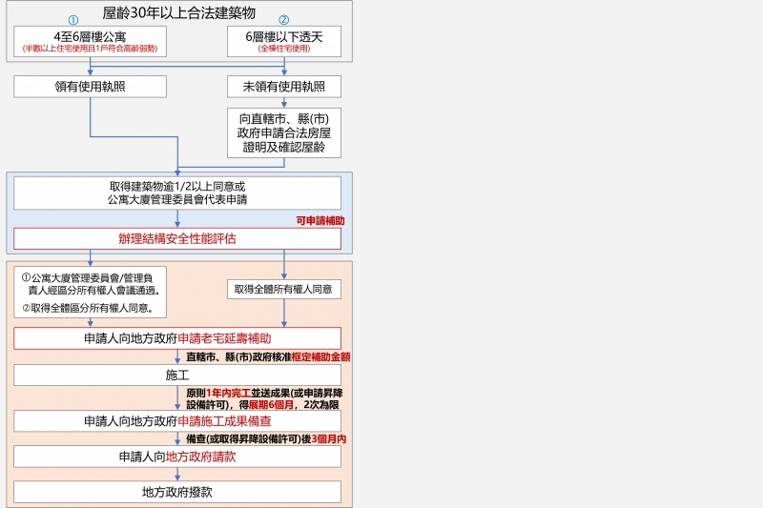This screenshot has height=508, width=763.
Task: Click the red 可申請補助 label
Action: pyautogui.click(x=320, y=220)
